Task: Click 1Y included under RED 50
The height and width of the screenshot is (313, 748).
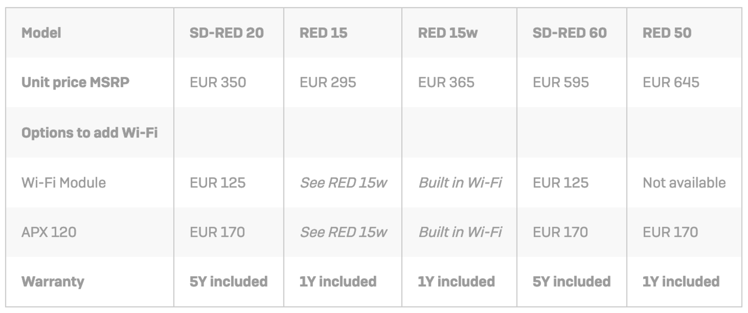Action: [x=681, y=282]
